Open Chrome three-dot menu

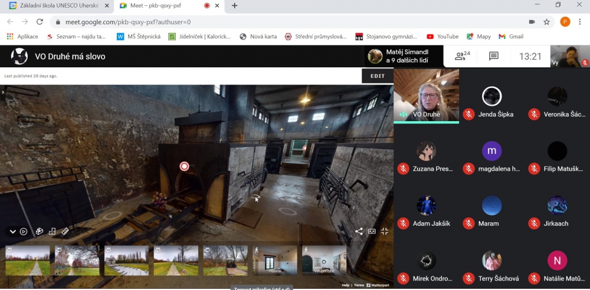point(580,22)
